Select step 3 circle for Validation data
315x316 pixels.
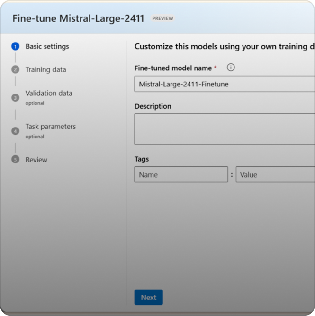coord(15,98)
